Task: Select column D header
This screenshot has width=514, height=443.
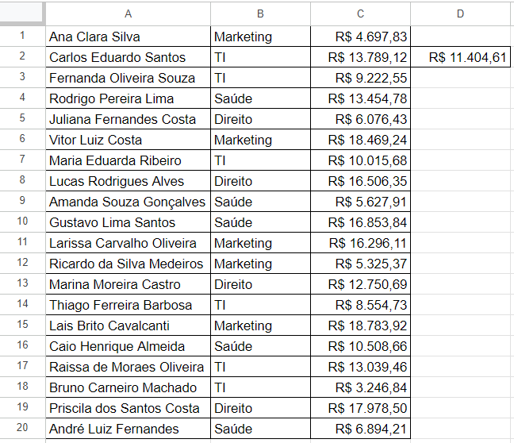Action: coord(460,13)
